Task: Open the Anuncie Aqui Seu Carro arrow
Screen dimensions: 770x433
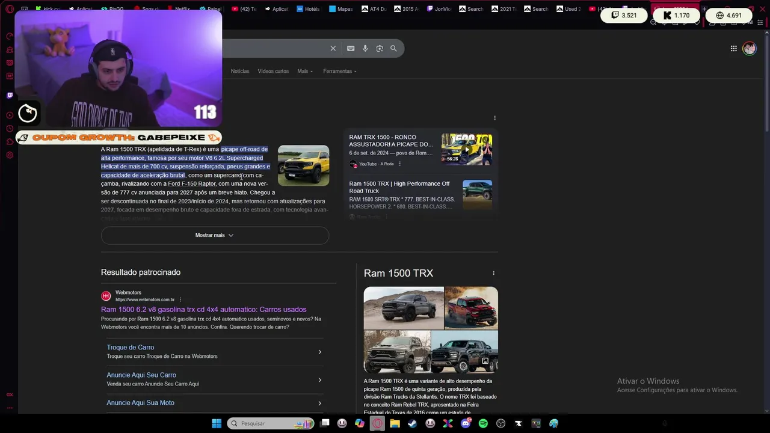Action: 319,379
